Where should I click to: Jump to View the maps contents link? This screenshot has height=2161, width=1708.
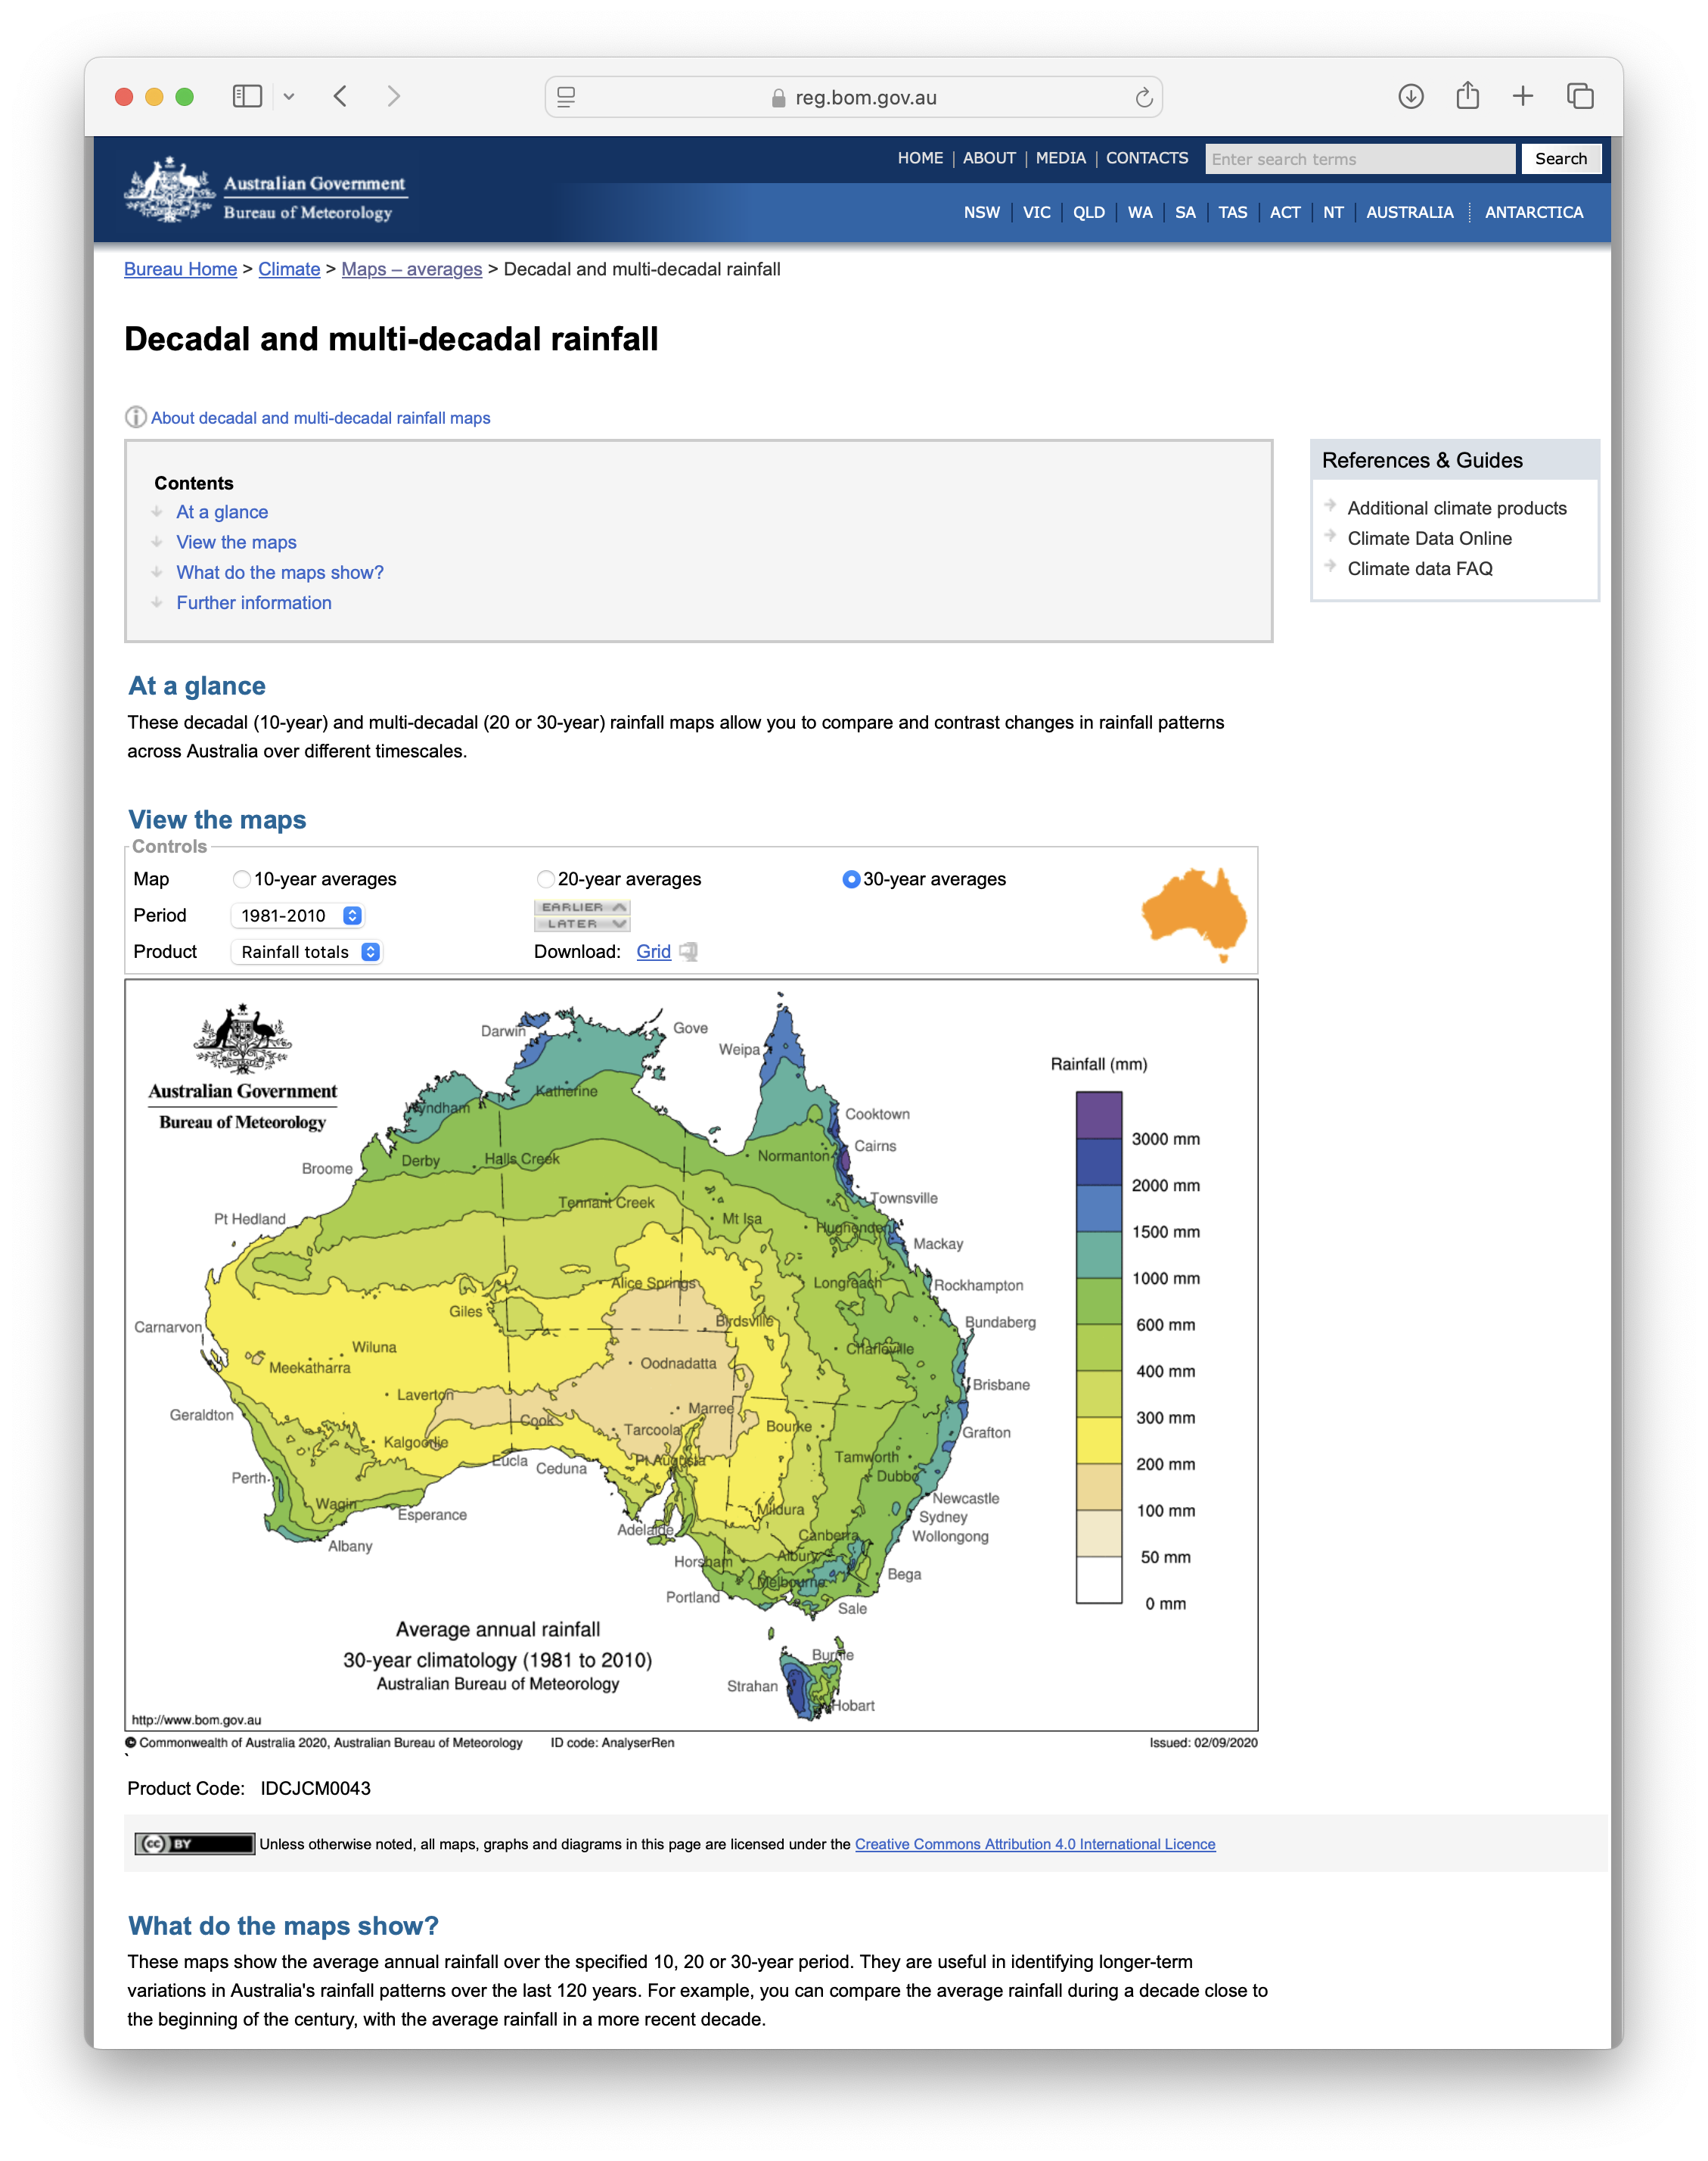tap(237, 543)
